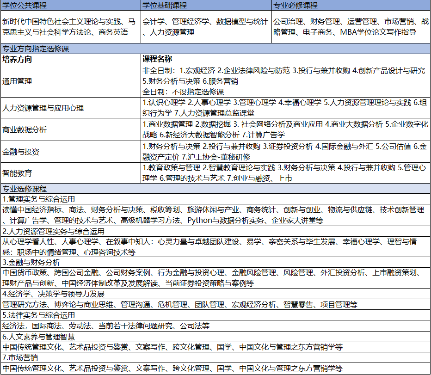Click the cell starting 1.商业数据管理
The image size is (431, 375).
coord(286,129)
